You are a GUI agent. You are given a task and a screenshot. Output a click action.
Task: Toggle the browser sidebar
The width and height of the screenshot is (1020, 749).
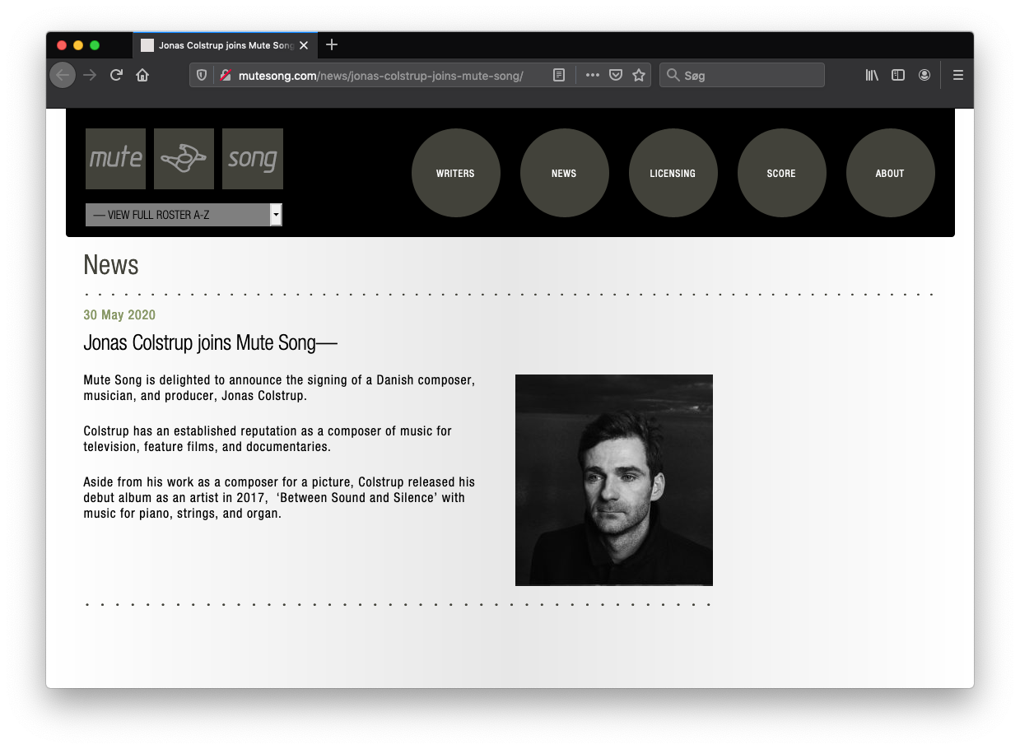pos(898,76)
